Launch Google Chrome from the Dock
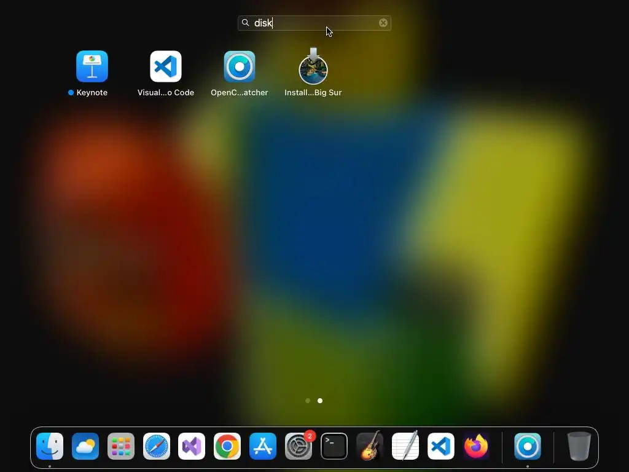 pyautogui.click(x=227, y=446)
